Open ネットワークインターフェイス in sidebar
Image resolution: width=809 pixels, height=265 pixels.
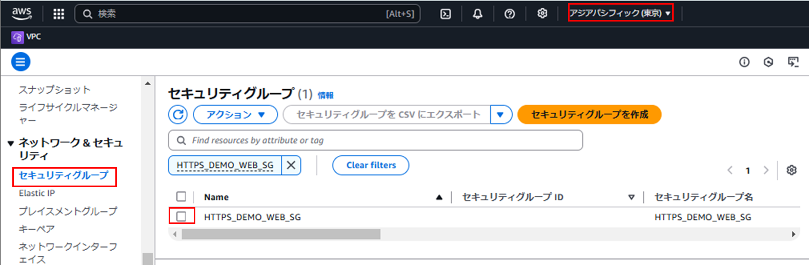coord(68,253)
